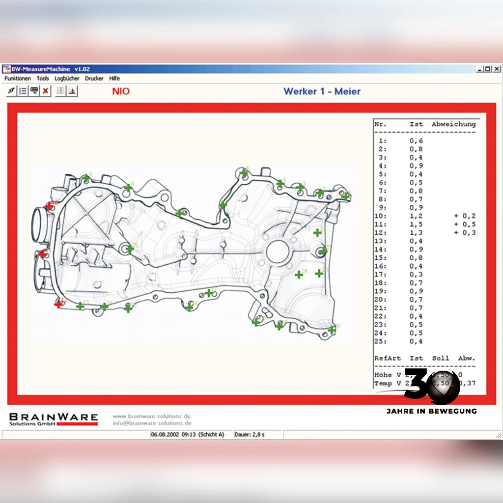Open the Drucker menu
Screen dimensions: 503x503
(x=94, y=78)
